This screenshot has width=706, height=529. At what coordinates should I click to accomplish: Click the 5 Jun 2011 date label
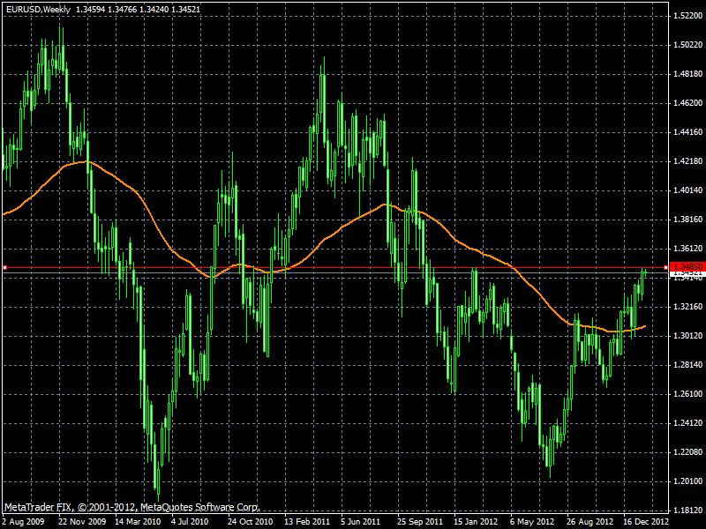pos(360,521)
